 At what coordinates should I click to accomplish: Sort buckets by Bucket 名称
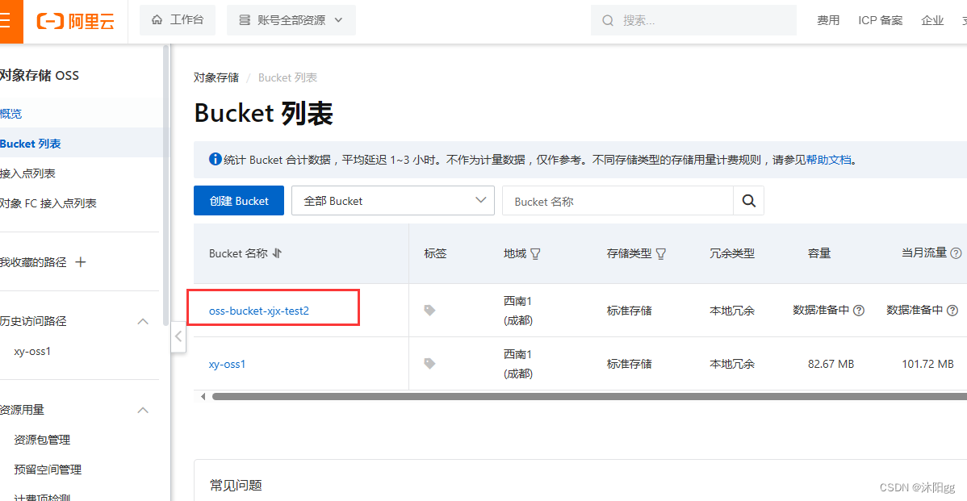tap(278, 253)
